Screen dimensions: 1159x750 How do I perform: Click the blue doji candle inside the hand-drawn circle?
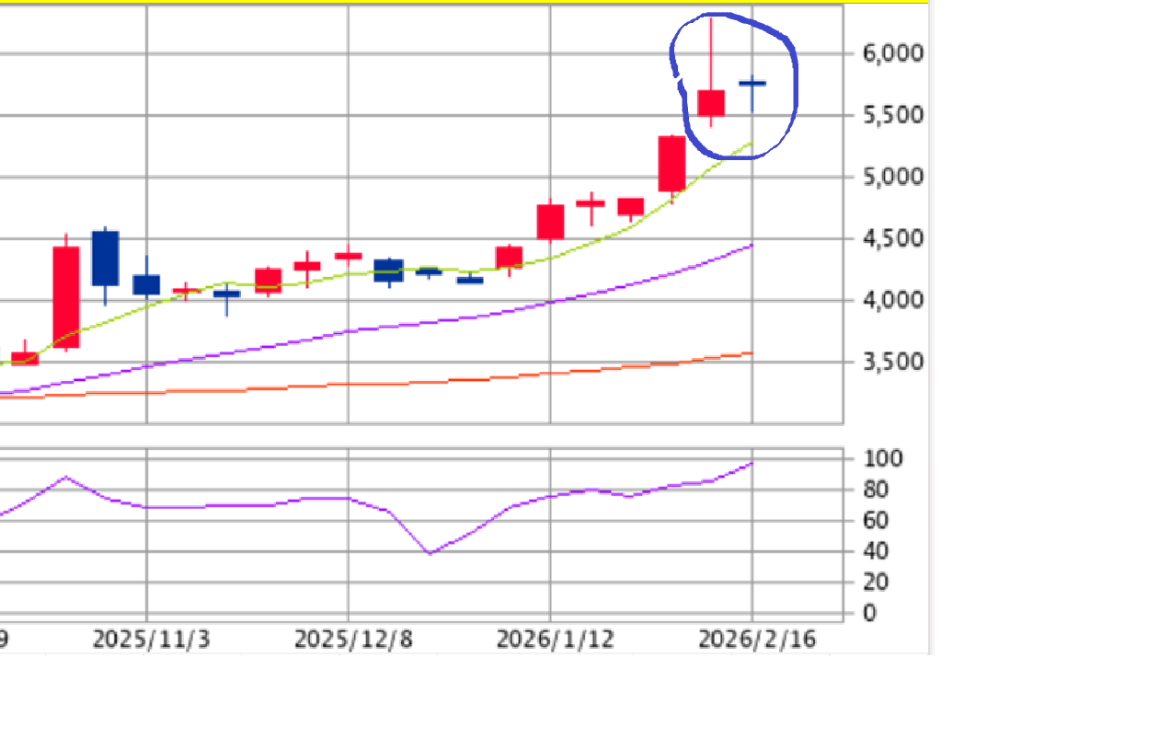752,84
